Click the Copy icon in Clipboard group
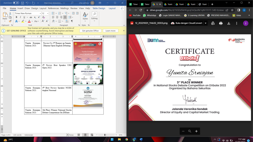 [10, 17]
